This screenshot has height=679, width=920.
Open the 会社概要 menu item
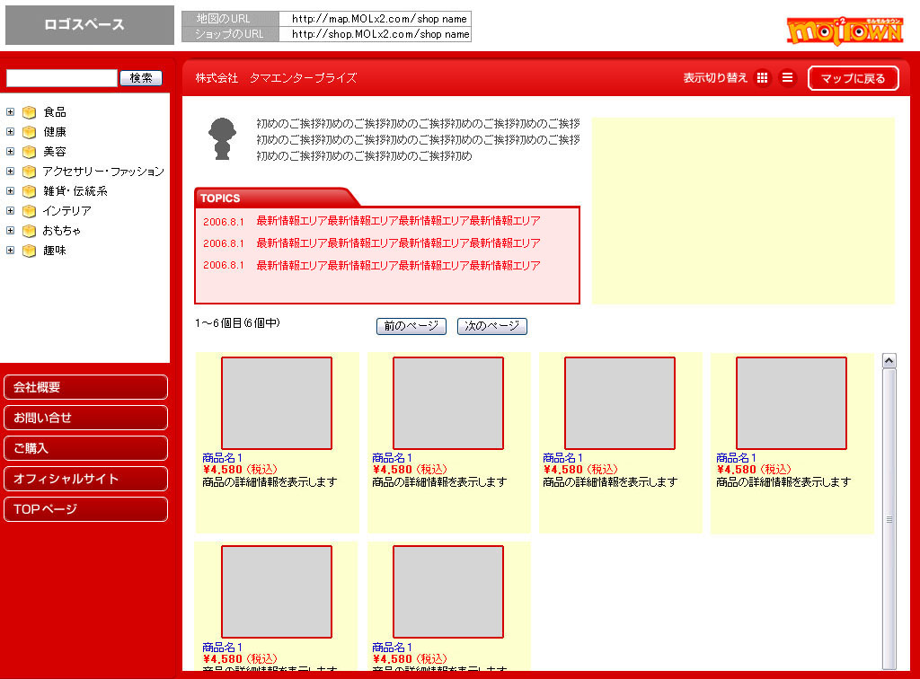[x=85, y=387]
